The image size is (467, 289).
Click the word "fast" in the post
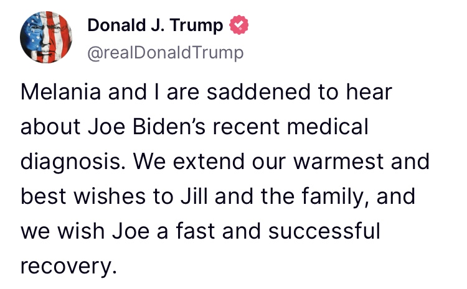tap(195, 231)
